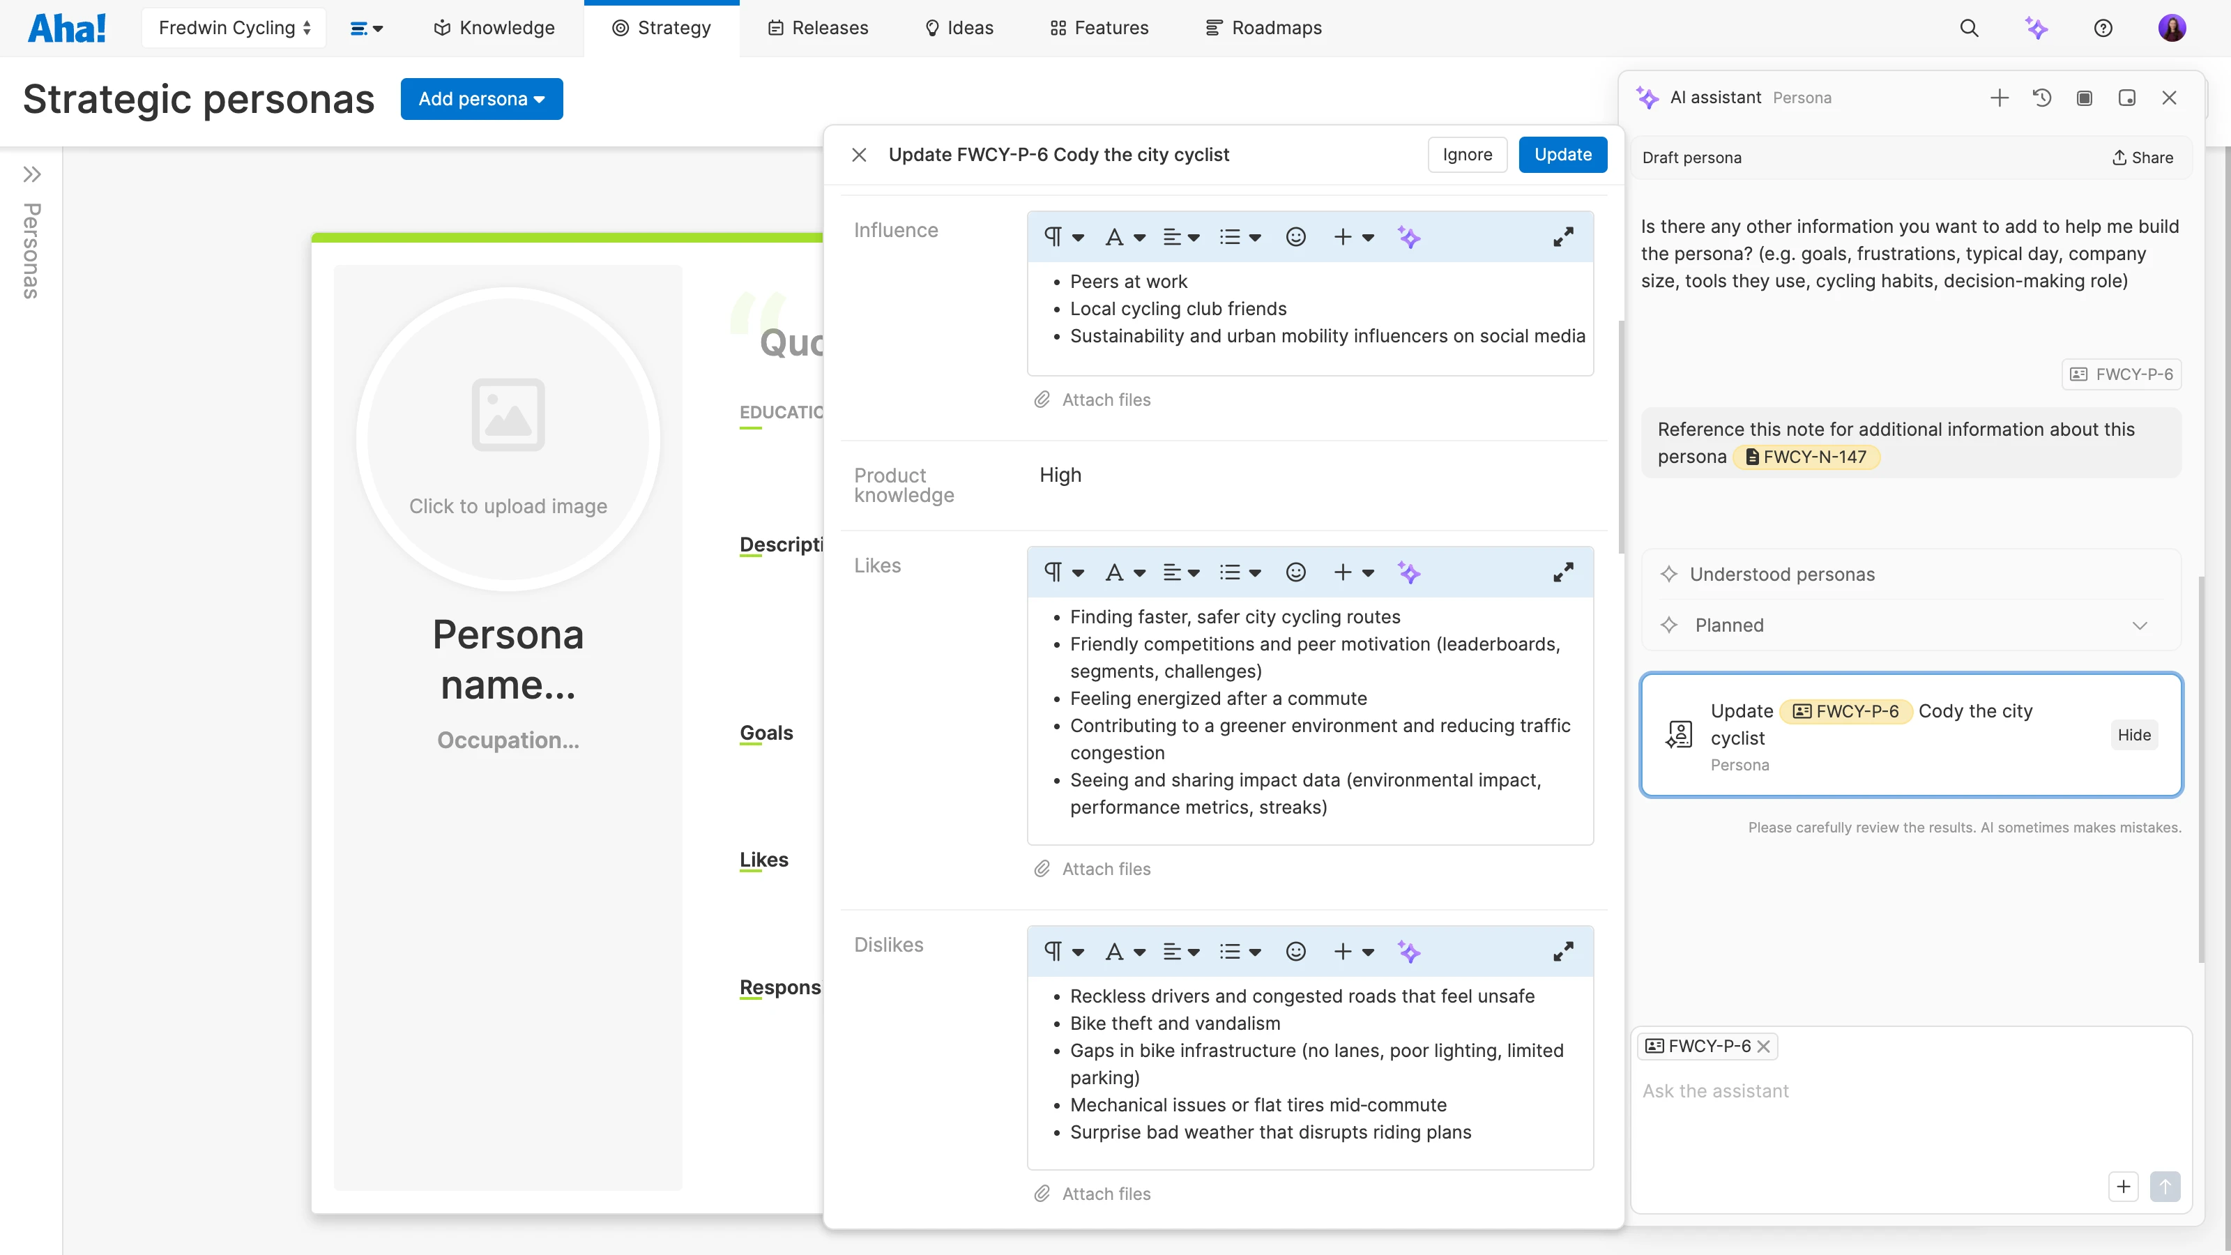Expand the collapsed Personas sidebar
The image size is (2231, 1255).
point(32,174)
